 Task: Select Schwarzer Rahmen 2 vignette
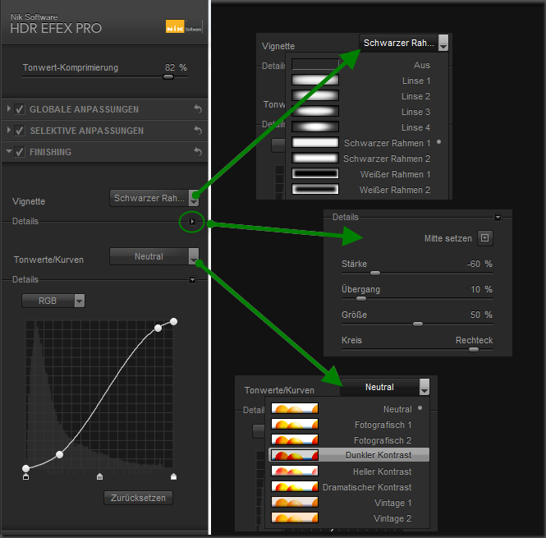[367, 159]
